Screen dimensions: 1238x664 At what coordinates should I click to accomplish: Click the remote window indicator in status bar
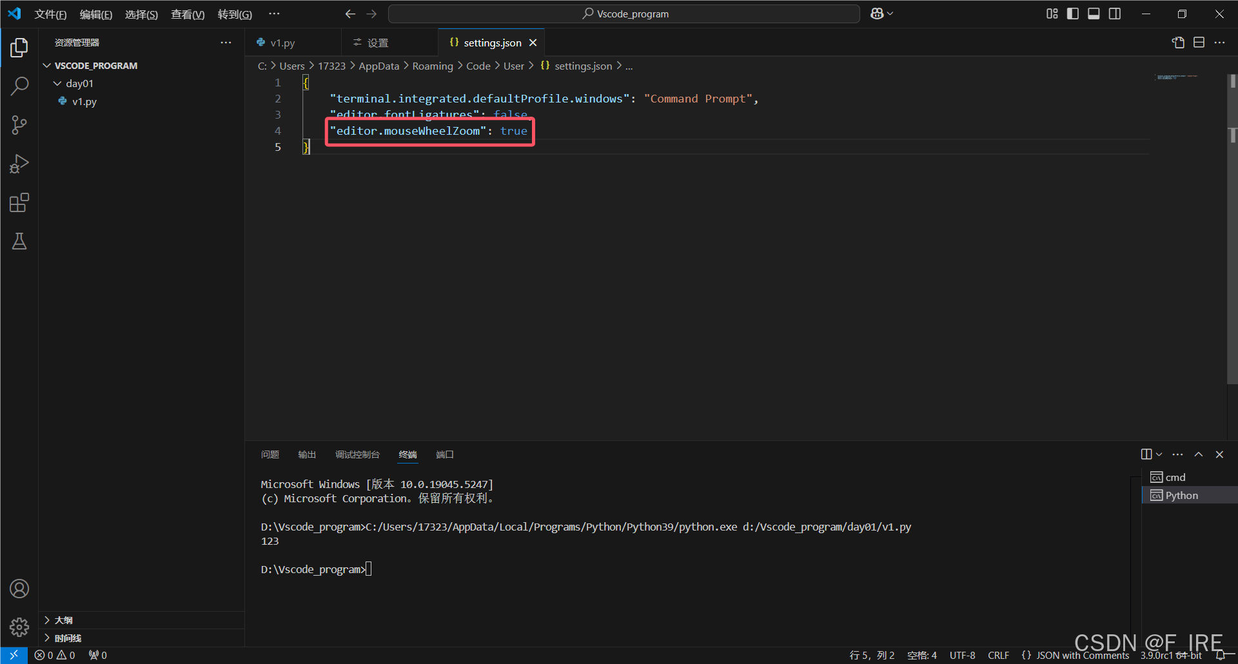[14, 655]
